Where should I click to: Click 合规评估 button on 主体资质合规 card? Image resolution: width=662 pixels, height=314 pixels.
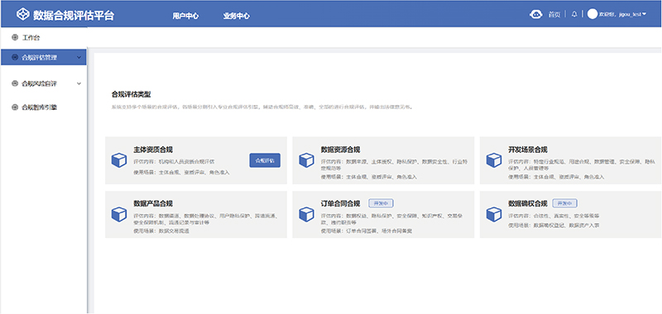265,160
